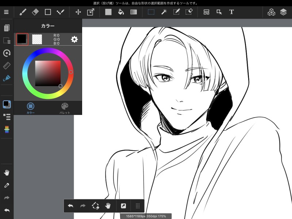Open the document pages icon in sidebar
This screenshot has width=292, height=219.
(7, 28)
